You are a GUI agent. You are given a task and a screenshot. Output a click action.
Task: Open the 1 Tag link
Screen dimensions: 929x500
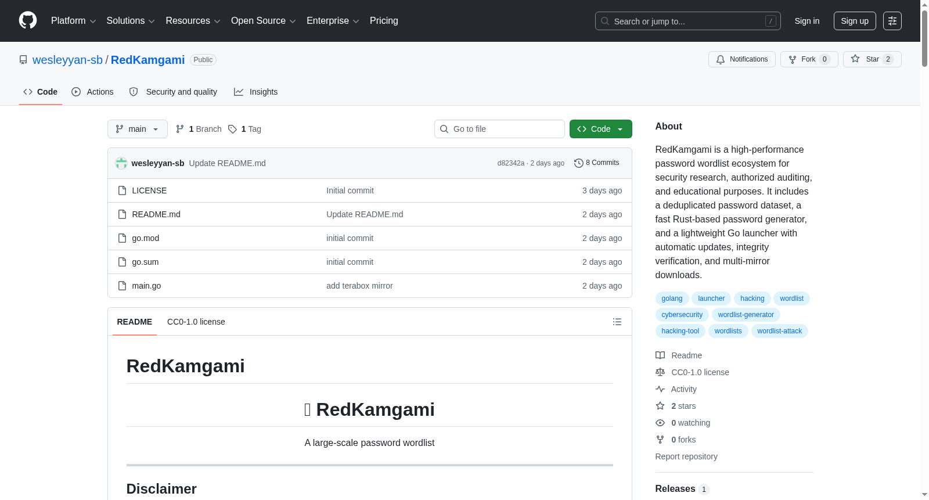click(244, 129)
